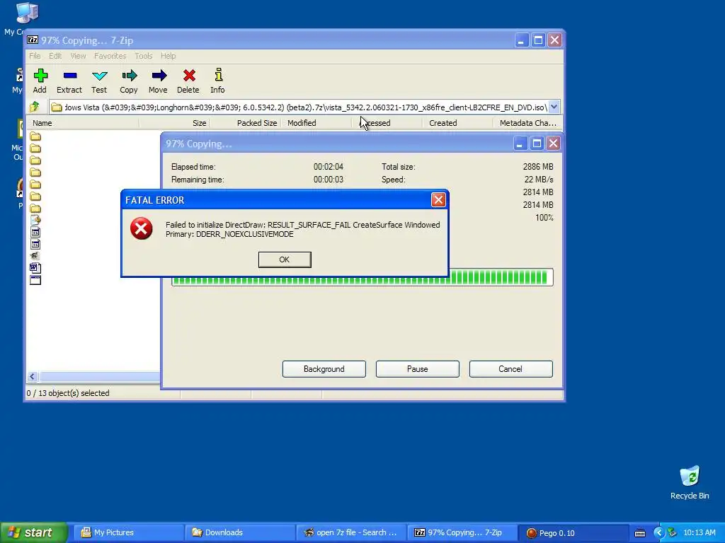Open the View menu
This screenshot has width=725, height=543.
pyautogui.click(x=78, y=56)
